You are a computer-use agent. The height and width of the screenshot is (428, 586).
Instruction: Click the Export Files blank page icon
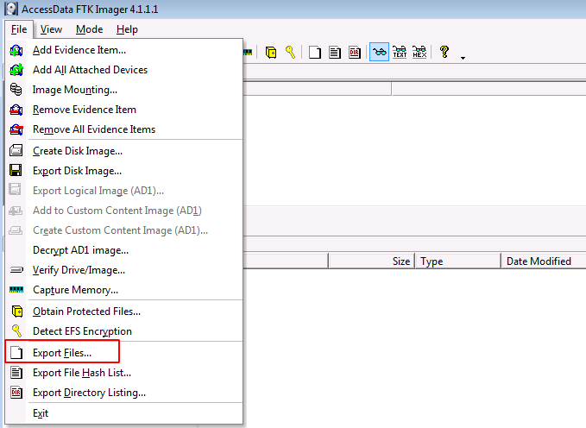pyautogui.click(x=16, y=352)
